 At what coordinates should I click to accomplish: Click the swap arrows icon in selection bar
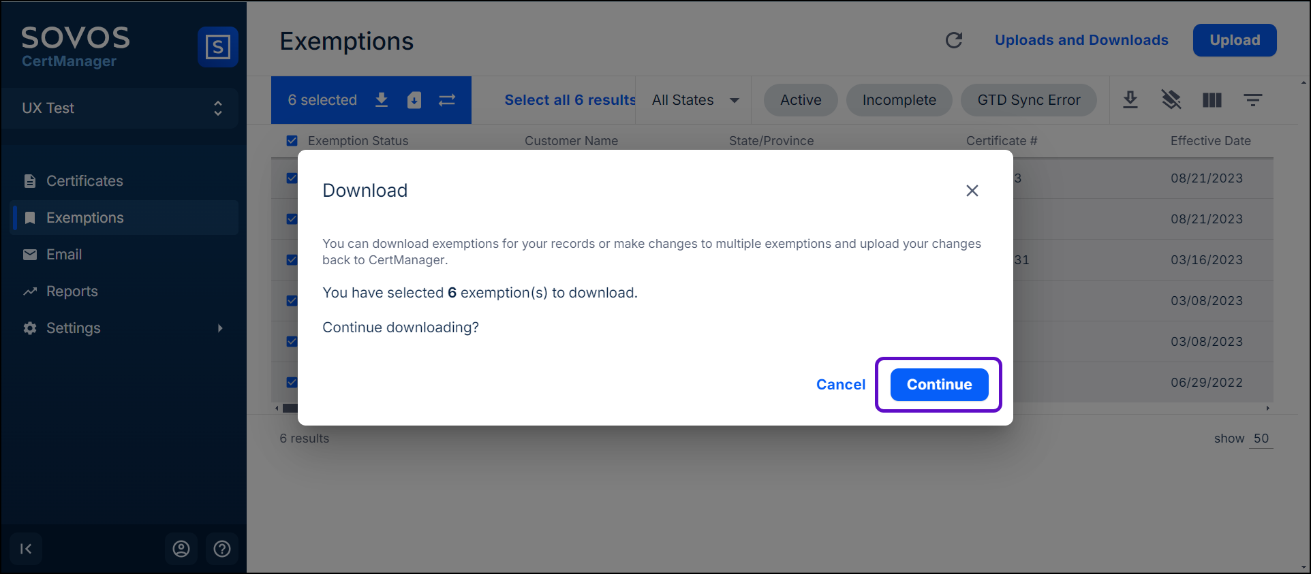pos(447,100)
